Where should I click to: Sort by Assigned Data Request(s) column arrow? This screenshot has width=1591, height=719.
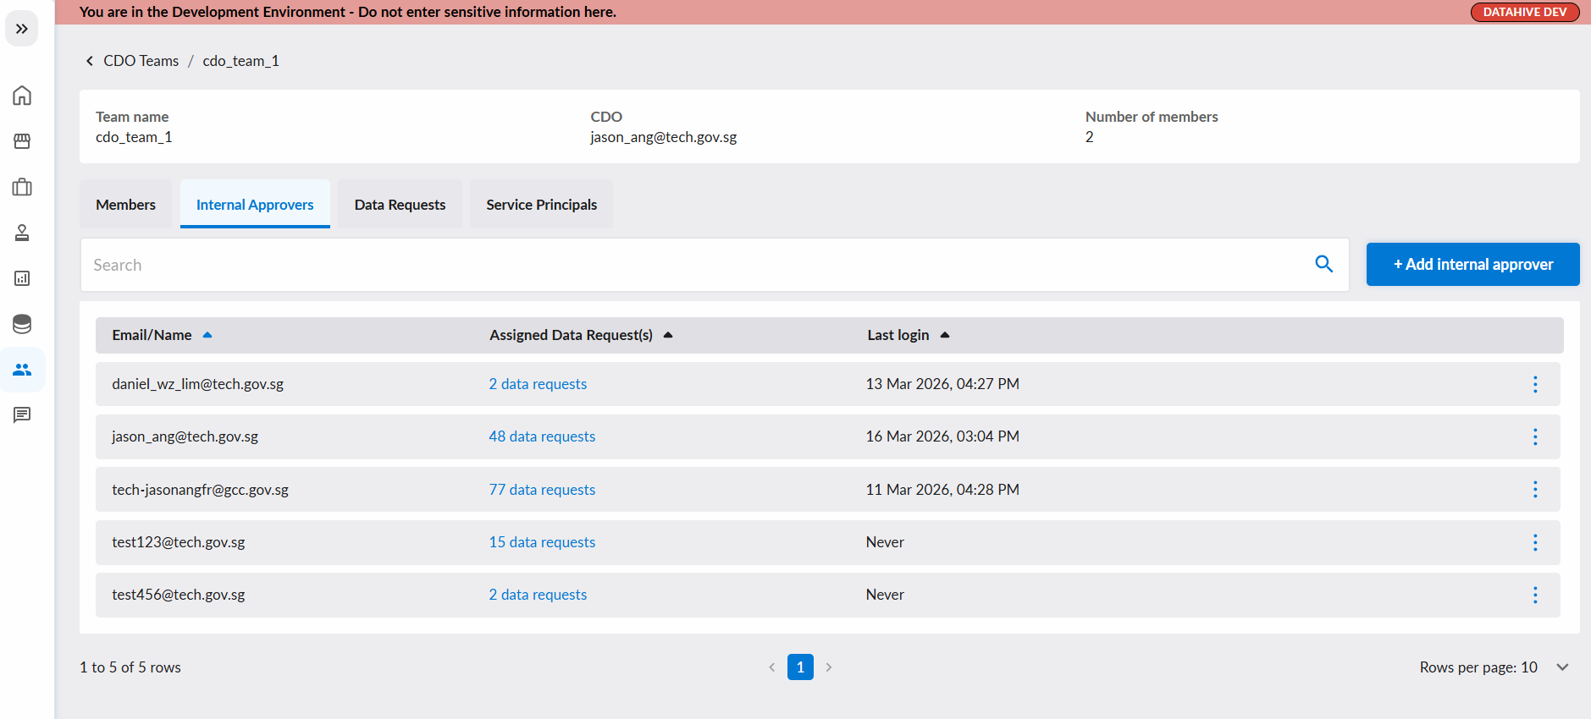668,335
